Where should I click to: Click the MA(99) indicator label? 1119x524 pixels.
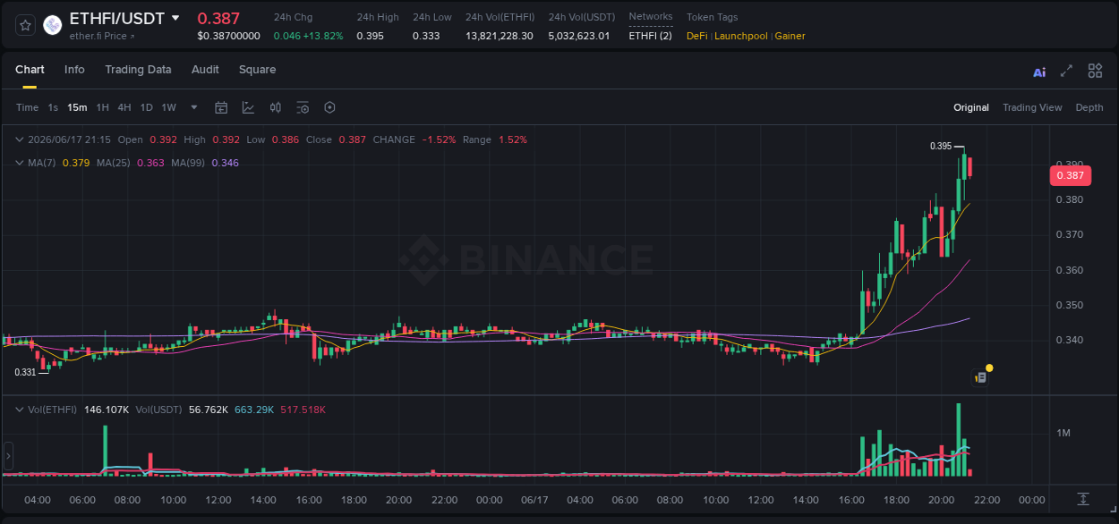click(x=188, y=163)
